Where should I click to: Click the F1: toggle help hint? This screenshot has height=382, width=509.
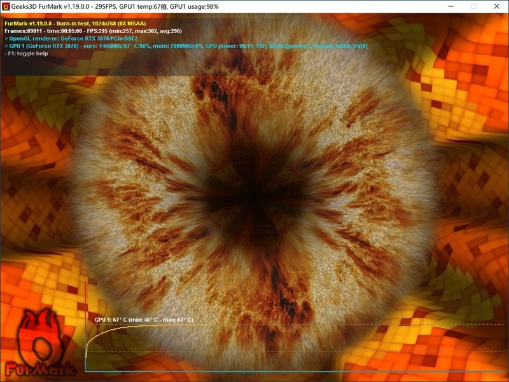[26, 53]
